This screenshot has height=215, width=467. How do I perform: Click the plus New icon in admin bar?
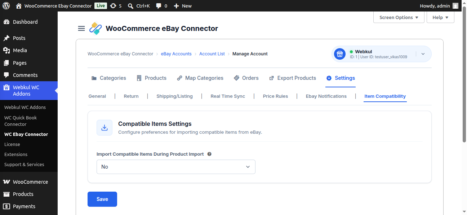point(176,6)
